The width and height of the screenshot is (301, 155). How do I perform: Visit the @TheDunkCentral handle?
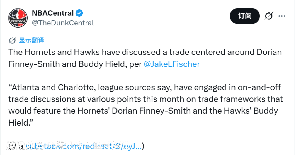pyautogui.click(x=63, y=23)
